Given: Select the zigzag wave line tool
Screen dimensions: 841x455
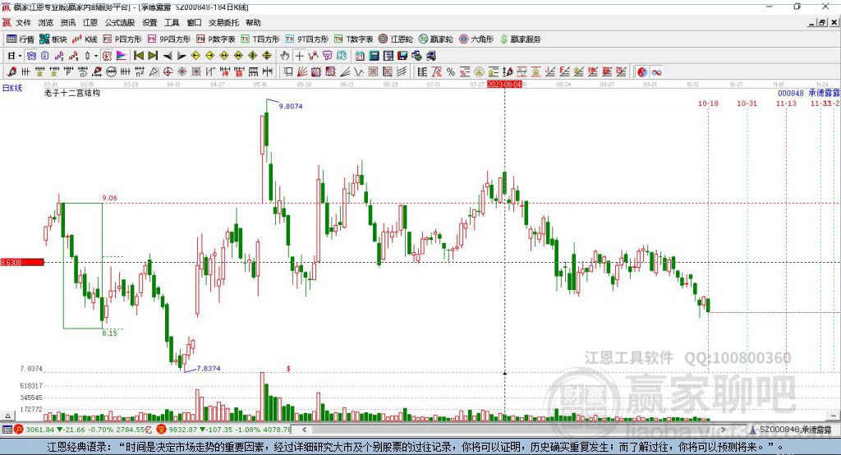Looking at the screenshot, I should [359, 72].
